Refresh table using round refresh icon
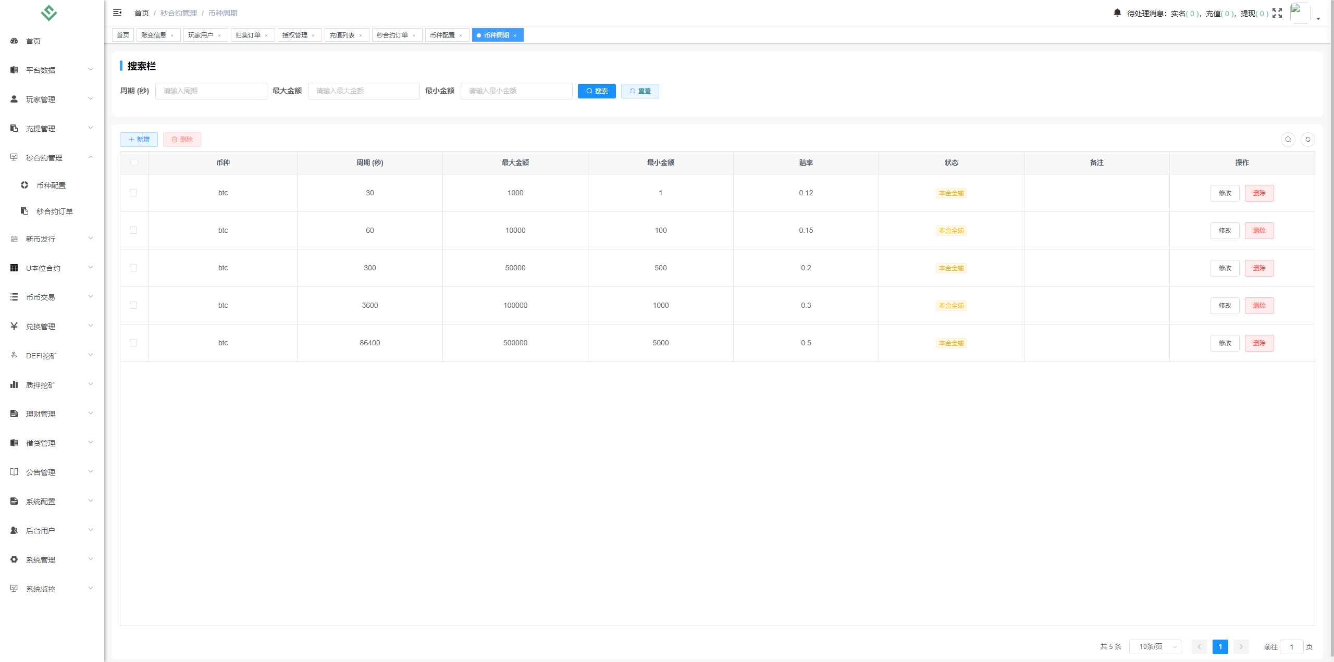 [x=1307, y=139]
